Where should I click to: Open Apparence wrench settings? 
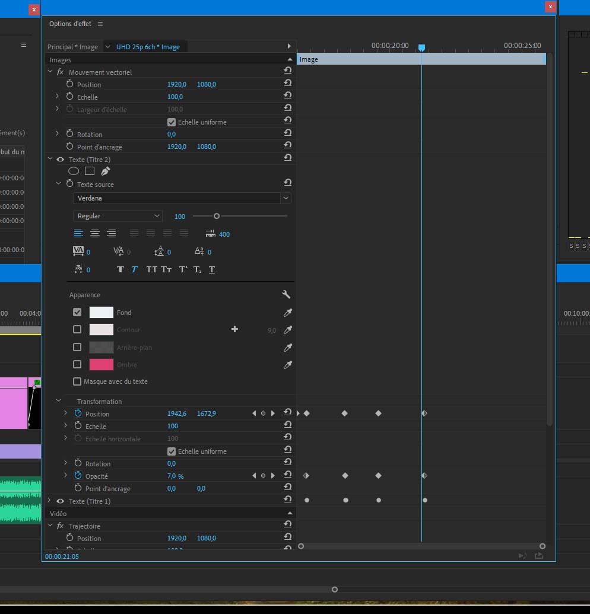286,295
